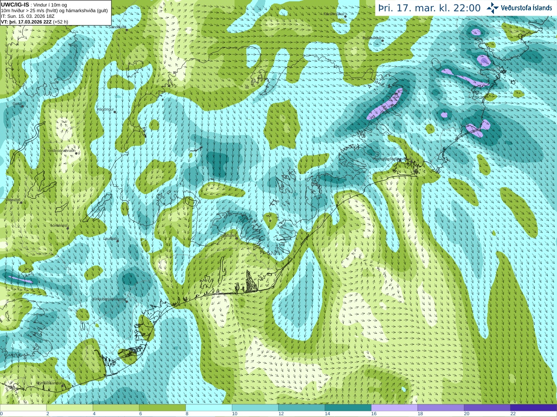Pick the 14–16 m/s dark teal swatch
Screen dimensions: 557x417
[348, 408]
